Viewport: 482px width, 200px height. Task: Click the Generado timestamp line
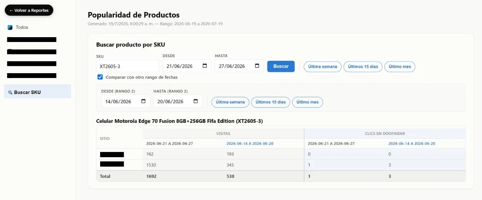(155, 24)
